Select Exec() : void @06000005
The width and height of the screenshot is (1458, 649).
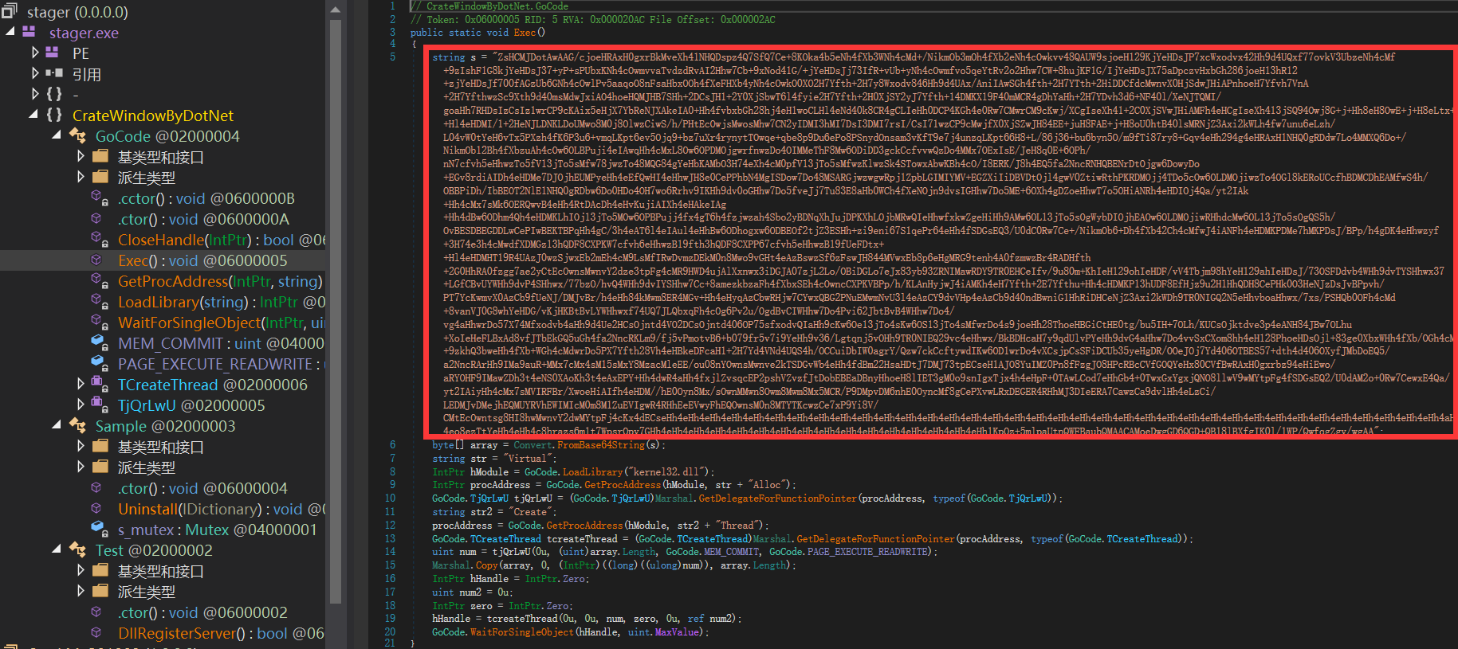coord(202,260)
